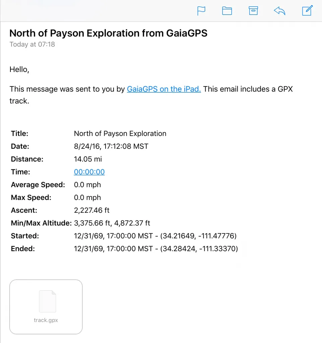Select the 'Average Speed:' field label
322x343 pixels.
pos(38,185)
